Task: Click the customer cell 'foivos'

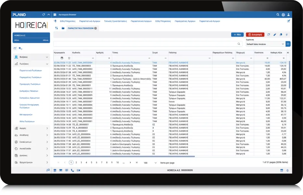Action: pos(171,101)
